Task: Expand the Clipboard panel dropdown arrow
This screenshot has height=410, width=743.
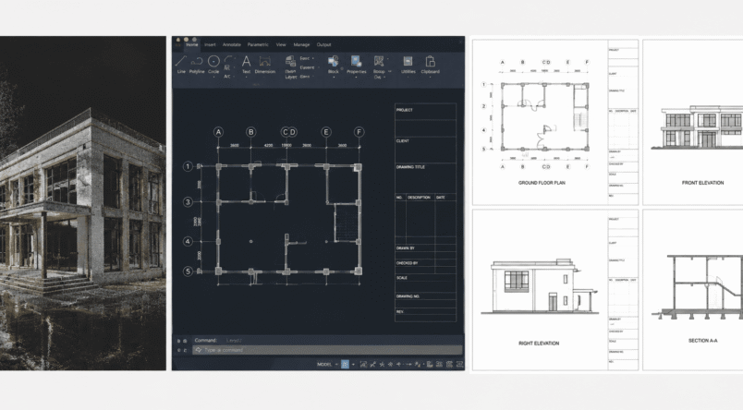Action: pyautogui.click(x=431, y=78)
